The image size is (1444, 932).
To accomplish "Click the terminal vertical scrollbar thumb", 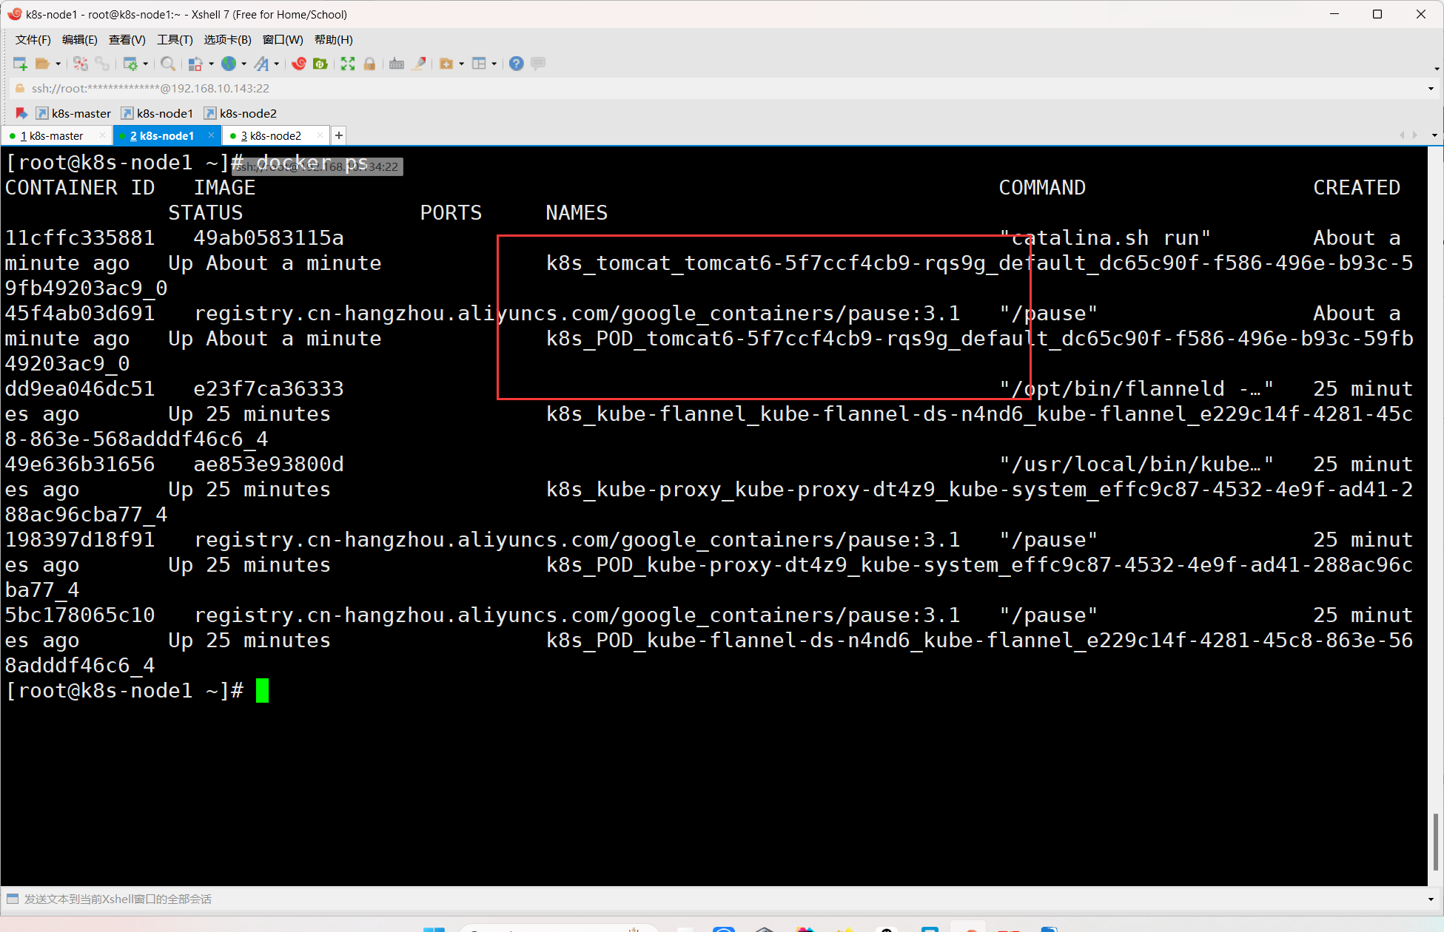I will (x=1436, y=841).
